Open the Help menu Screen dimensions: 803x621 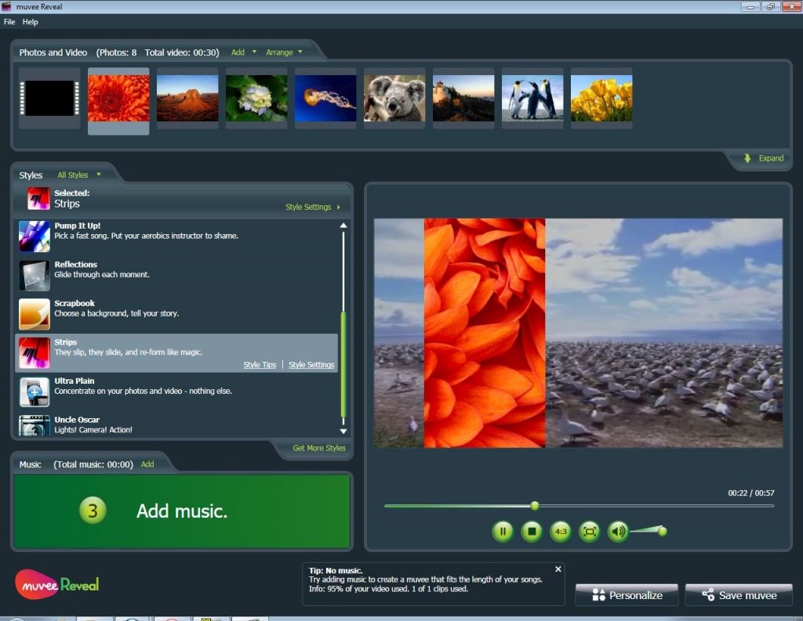(30, 21)
